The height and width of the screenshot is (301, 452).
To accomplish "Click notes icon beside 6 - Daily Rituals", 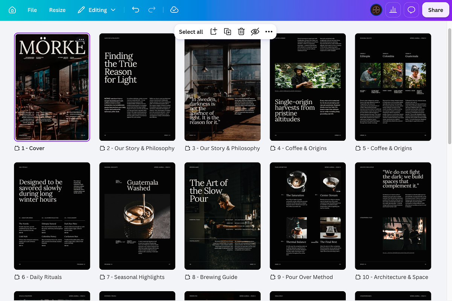I will click(17, 277).
